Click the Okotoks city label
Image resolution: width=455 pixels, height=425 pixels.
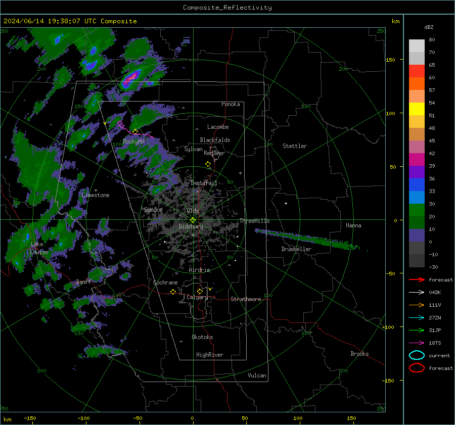202,337
